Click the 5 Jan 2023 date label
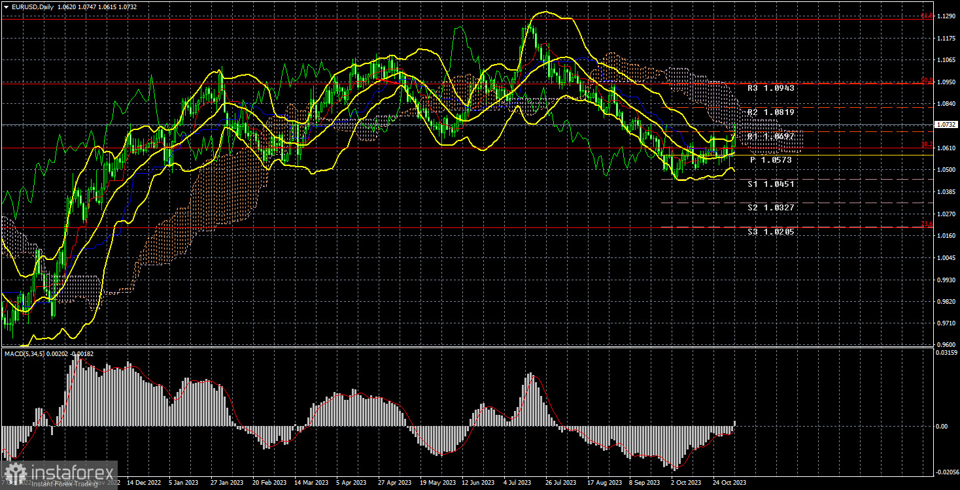The width and height of the screenshot is (960, 490). click(183, 483)
